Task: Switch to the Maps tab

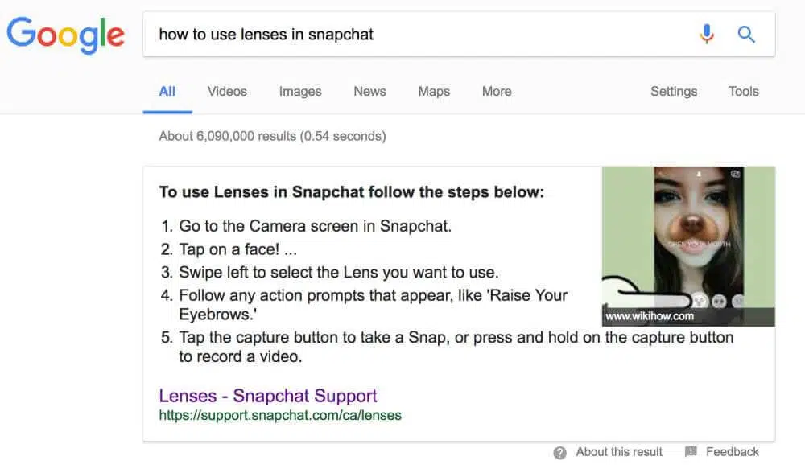Action: (x=434, y=91)
